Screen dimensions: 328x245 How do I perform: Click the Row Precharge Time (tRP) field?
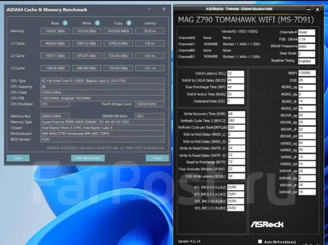point(236,87)
